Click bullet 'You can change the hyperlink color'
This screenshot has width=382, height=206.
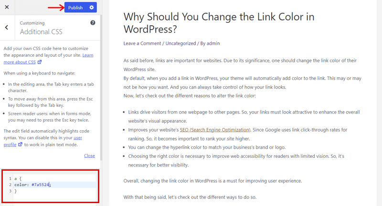(207, 147)
